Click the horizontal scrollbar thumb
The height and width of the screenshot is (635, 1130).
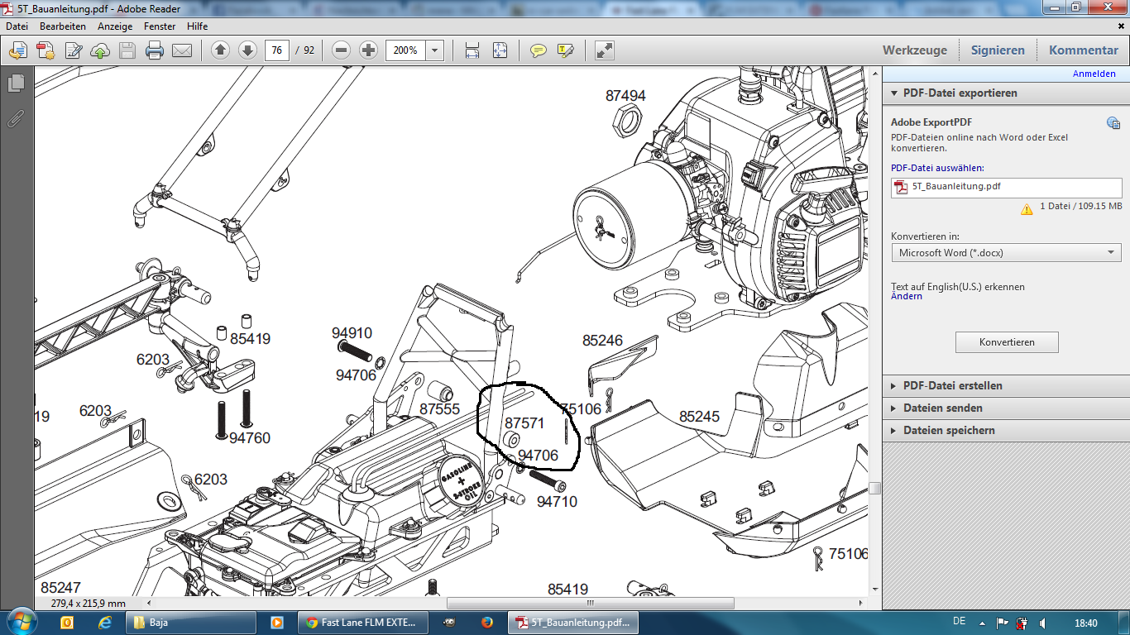coord(590,604)
